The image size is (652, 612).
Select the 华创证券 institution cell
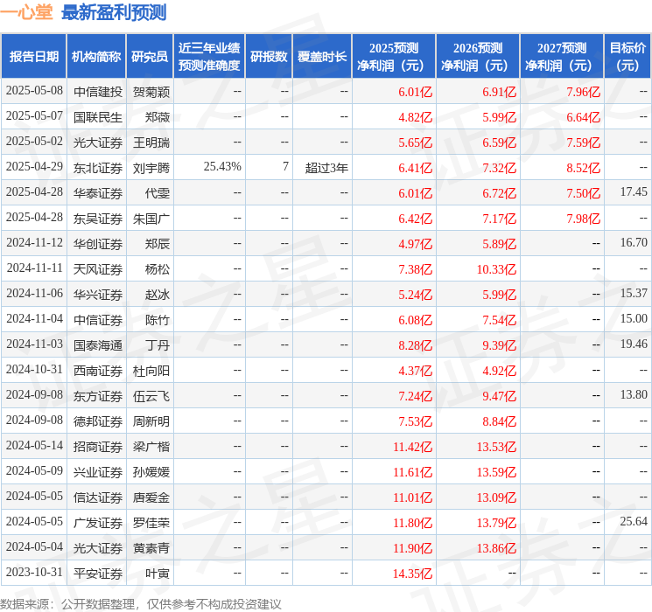[98, 244]
